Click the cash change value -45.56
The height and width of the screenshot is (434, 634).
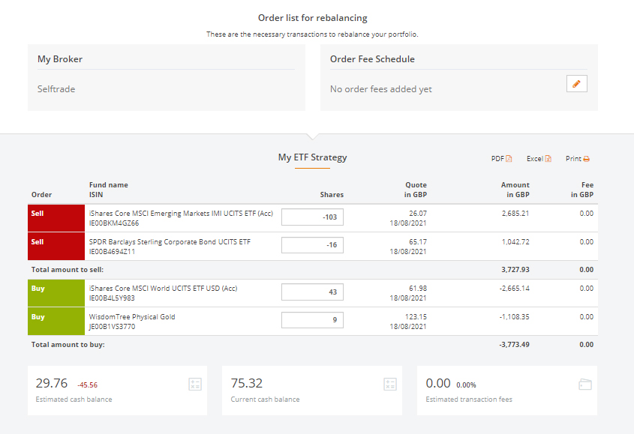coord(87,385)
